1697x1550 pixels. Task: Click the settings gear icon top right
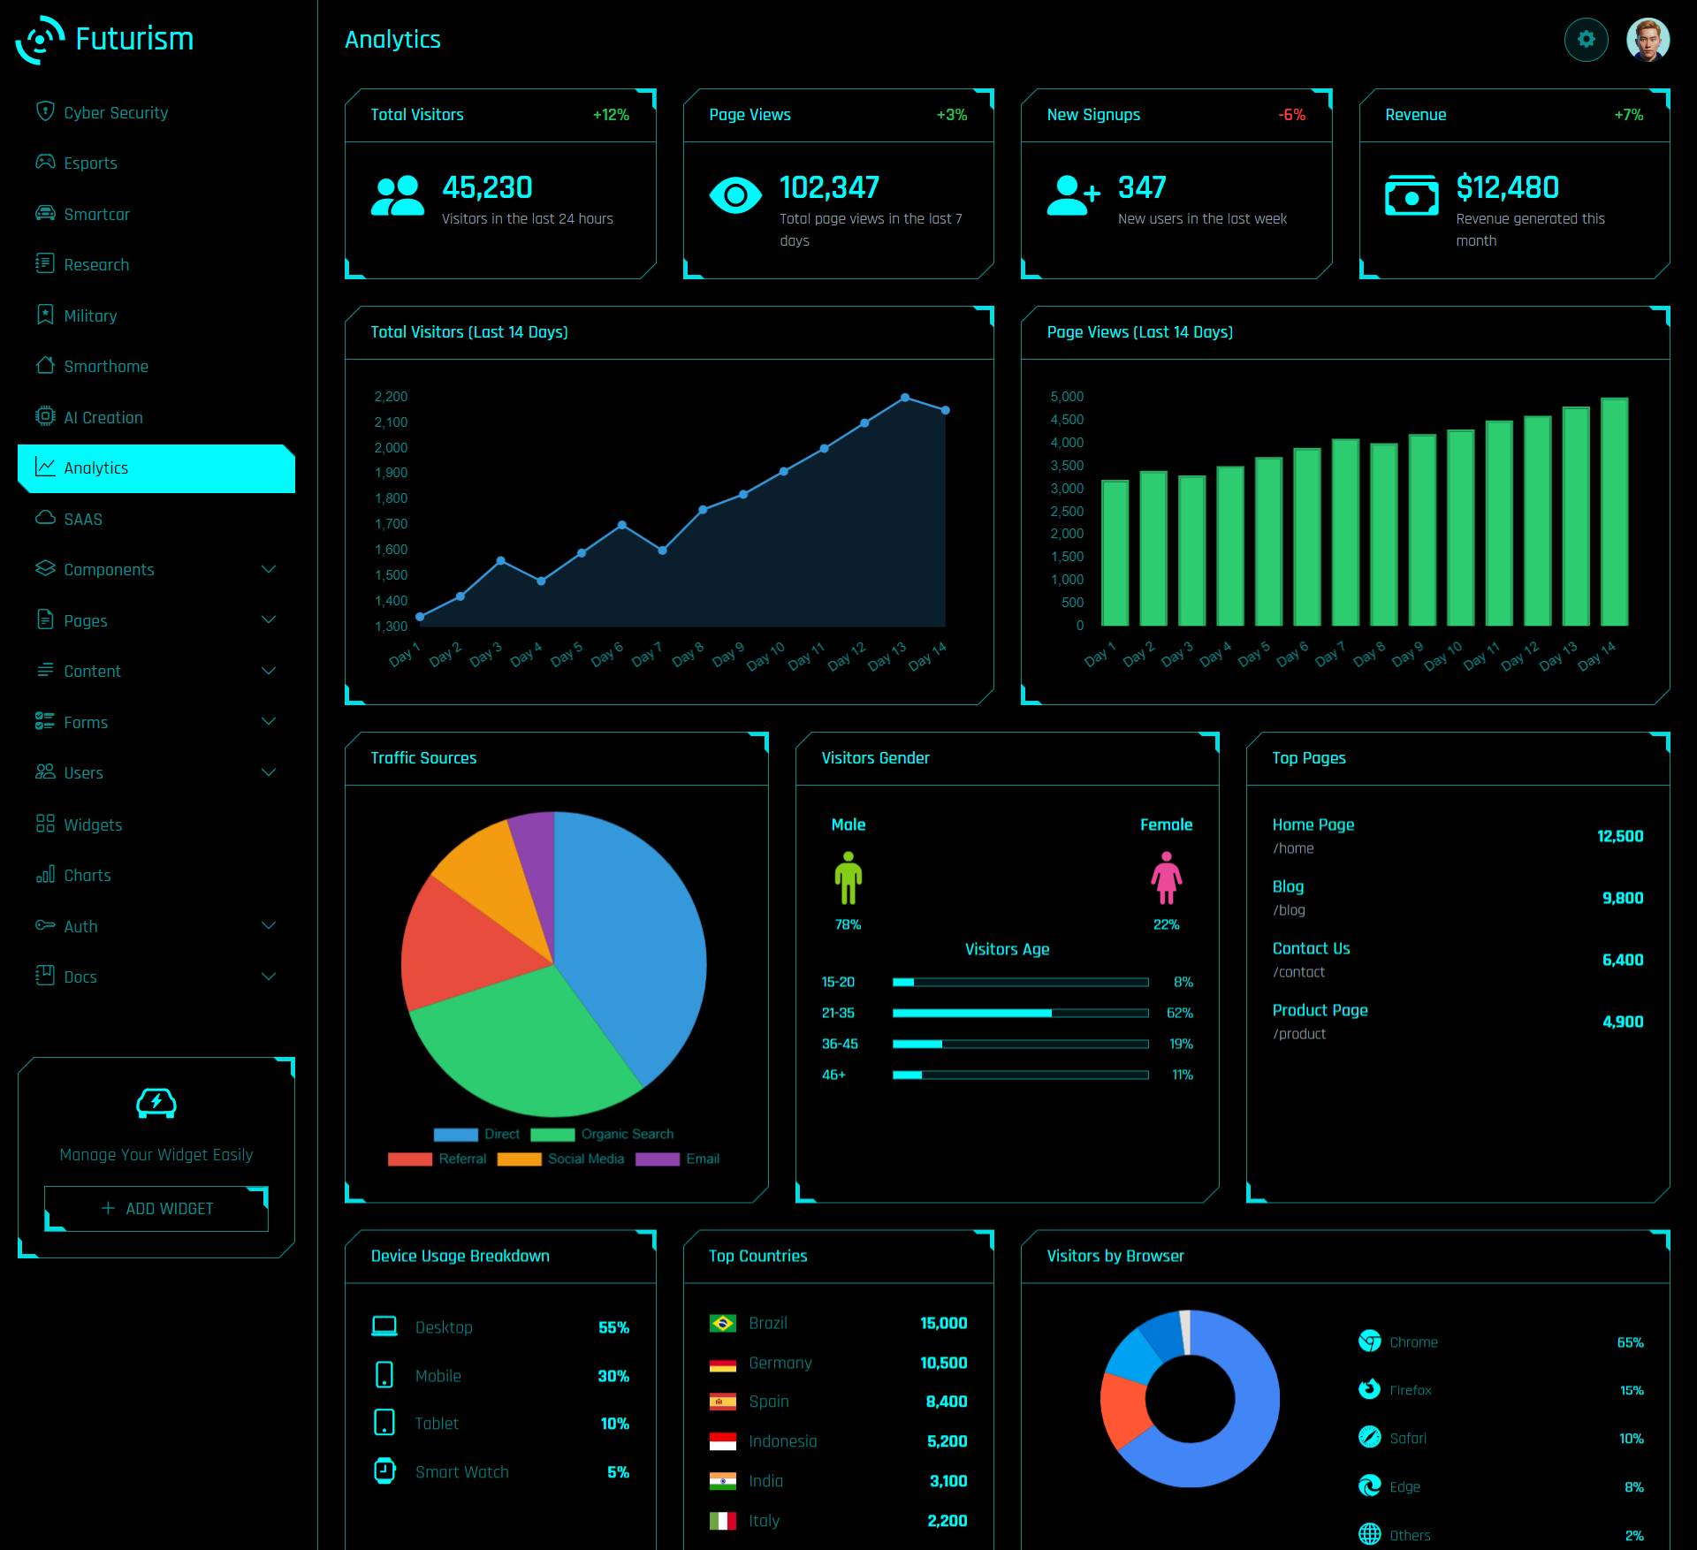pos(1587,40)
